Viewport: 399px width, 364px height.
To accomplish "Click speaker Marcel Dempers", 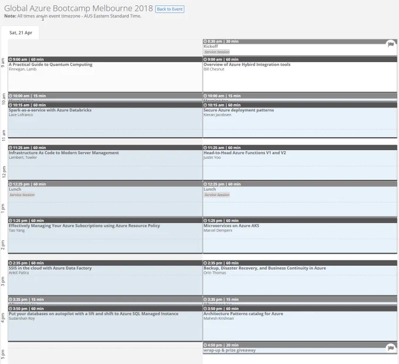I will [x=218, y=230].
